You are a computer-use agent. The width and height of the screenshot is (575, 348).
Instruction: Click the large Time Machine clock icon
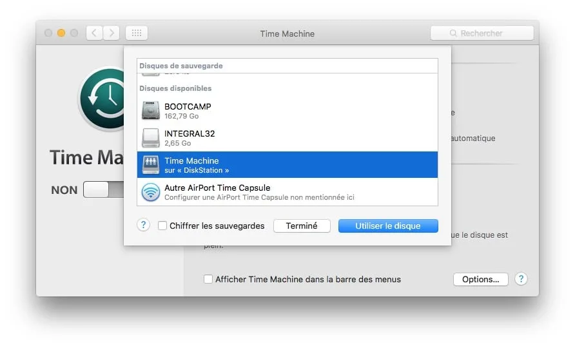click(102, 99)
